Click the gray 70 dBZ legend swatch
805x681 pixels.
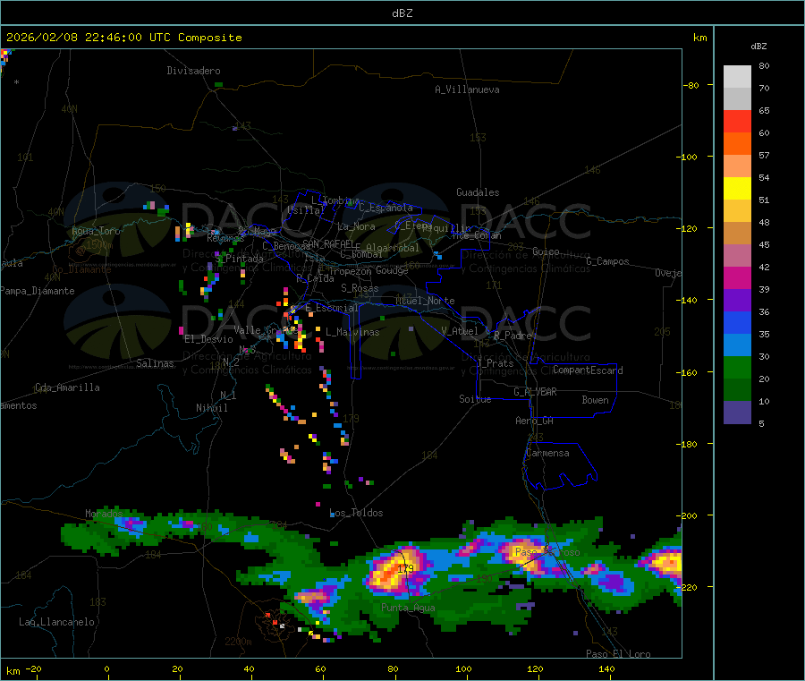[x=737, y=99]
